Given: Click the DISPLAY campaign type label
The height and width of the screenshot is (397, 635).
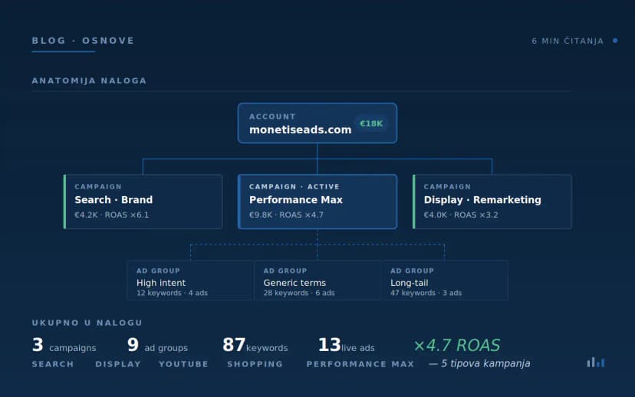Looking at the screenshot, I should (x=118, y=364).
